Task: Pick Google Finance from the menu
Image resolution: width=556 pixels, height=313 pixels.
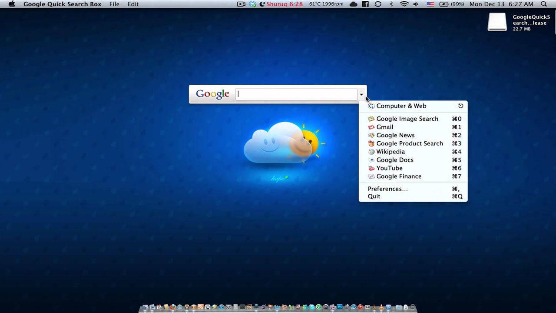Action: [413, 176]
